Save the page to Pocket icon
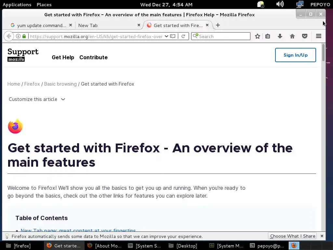The height and width of the screenshot is (250, 333). point(305,36)
